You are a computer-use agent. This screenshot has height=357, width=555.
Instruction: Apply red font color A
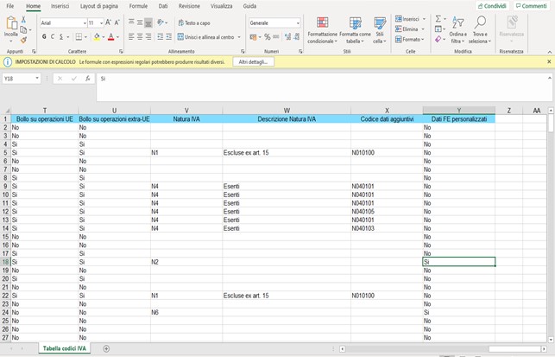pos(111,36)
